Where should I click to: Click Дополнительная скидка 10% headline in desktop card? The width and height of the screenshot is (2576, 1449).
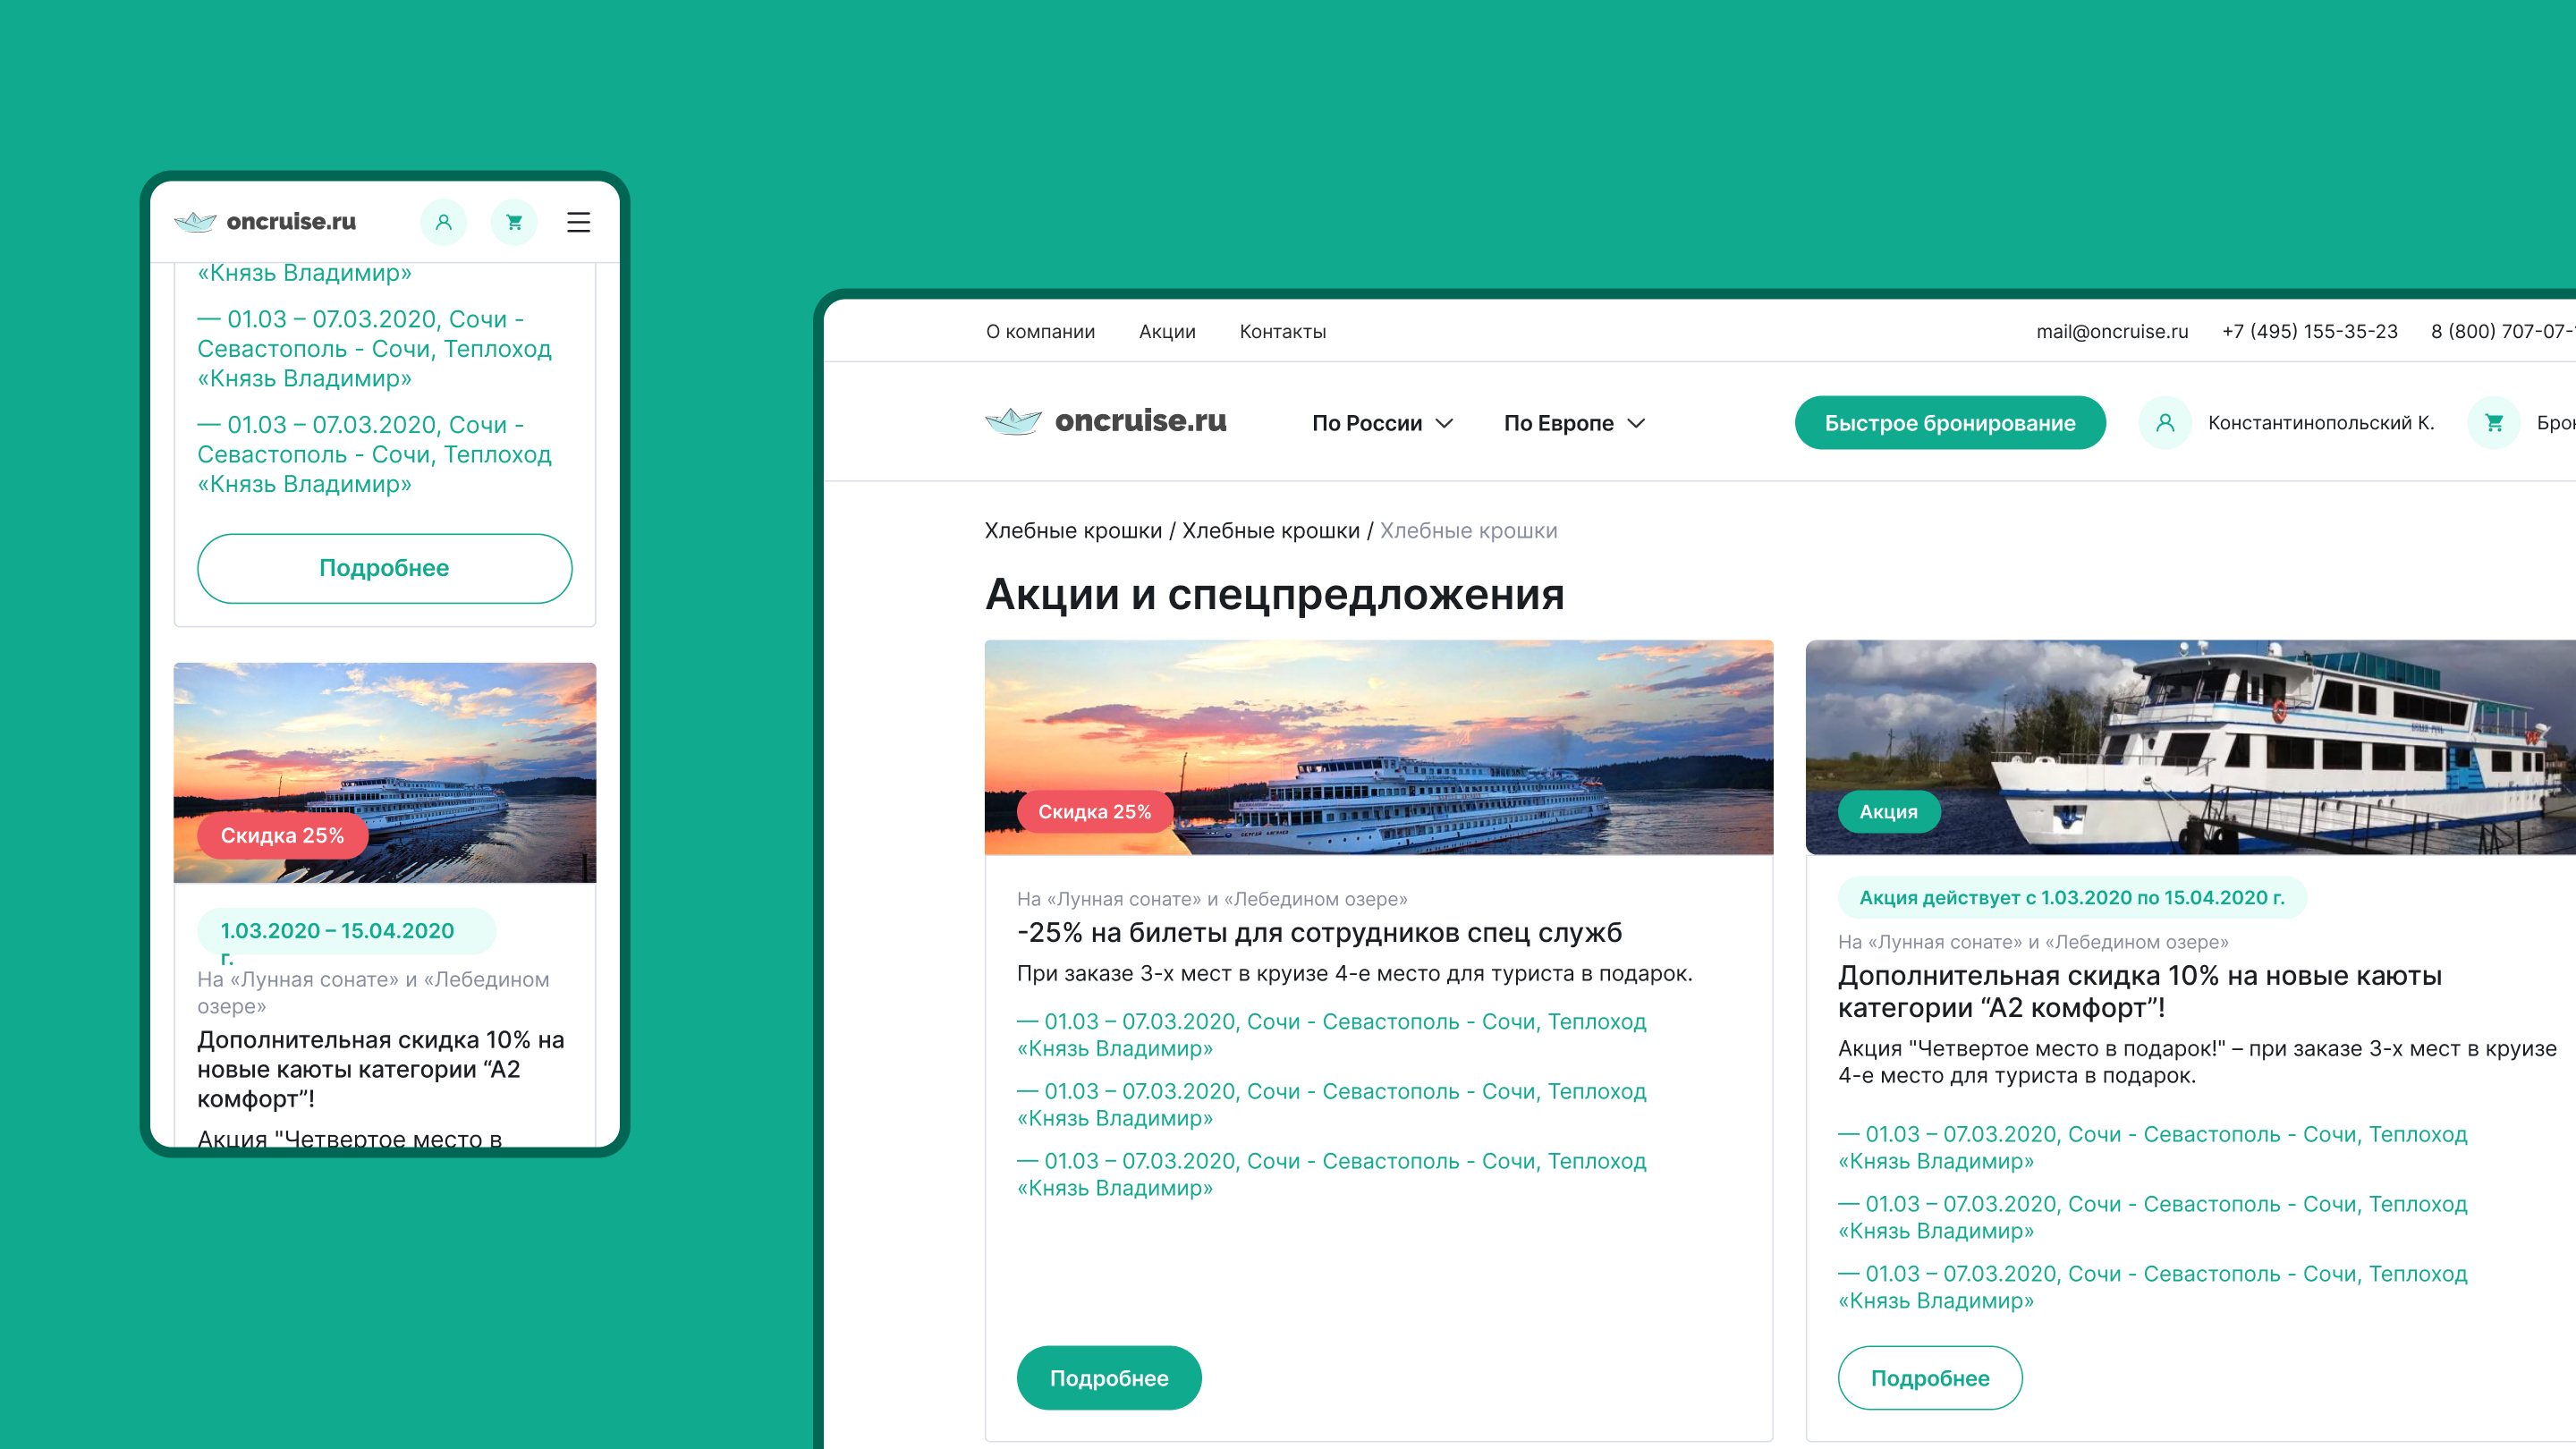coord(2140,991)
